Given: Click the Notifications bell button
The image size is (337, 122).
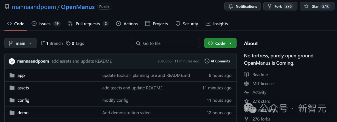Looking at the screenshot, I should click(243, 7).
